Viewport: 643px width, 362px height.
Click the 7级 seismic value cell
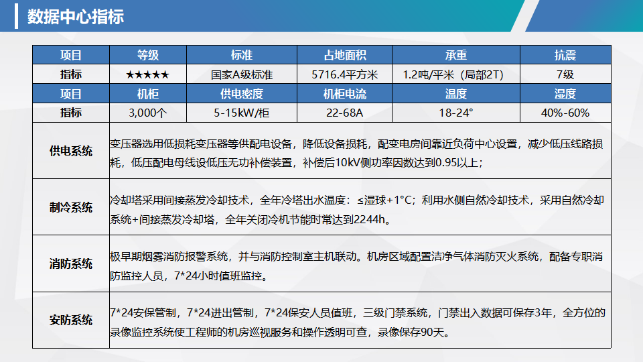(565, 74)
